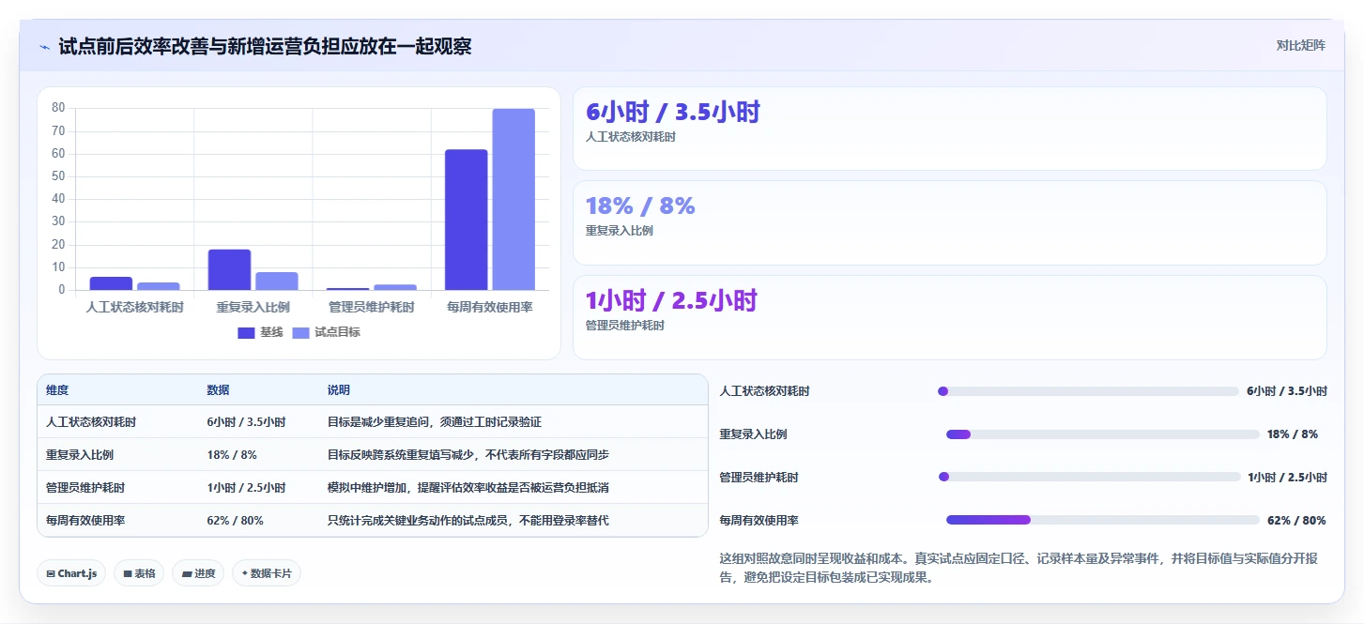Click the 每周有效使用率 progress bar
This screenshot has width=1364, height=624.
pos(1103,520)
